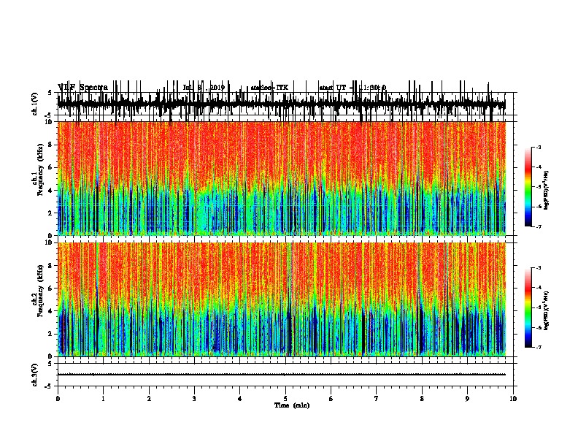Click inside the ch.1 spectrogram panel
Screen dimensions: 578x447
click(x=281, y=178)
